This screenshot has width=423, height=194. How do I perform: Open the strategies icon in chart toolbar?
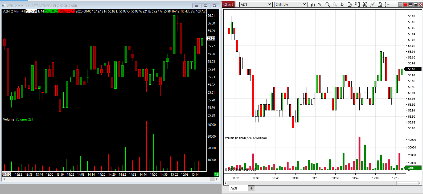tap(380, 5)
